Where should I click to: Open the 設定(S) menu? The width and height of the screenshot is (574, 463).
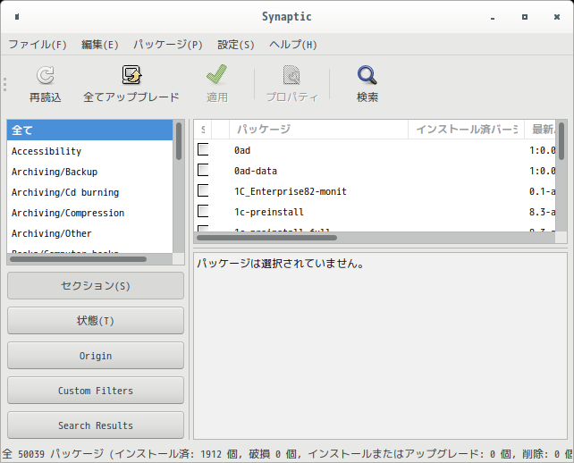tap(236, 45)
